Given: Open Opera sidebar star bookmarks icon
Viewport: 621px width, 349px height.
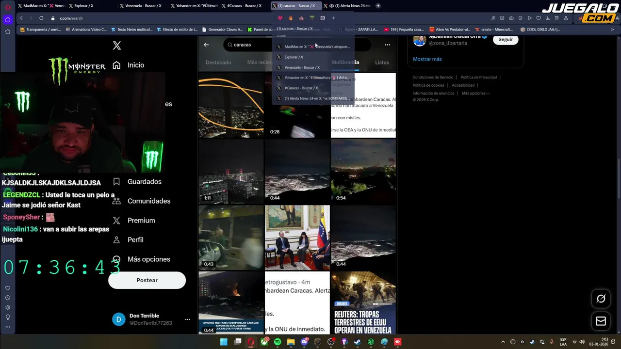Looking at the screenshot, I should click(8, 32).
